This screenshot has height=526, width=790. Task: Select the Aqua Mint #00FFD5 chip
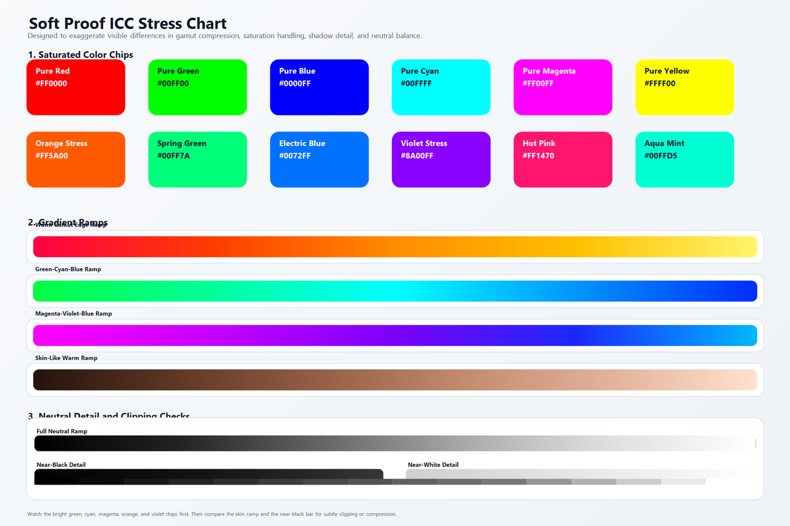click(684, 160)
